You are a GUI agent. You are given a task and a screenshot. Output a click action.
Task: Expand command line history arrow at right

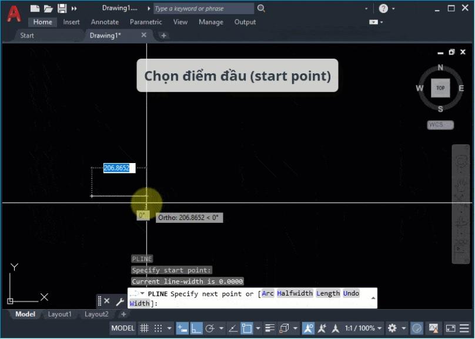373,298
